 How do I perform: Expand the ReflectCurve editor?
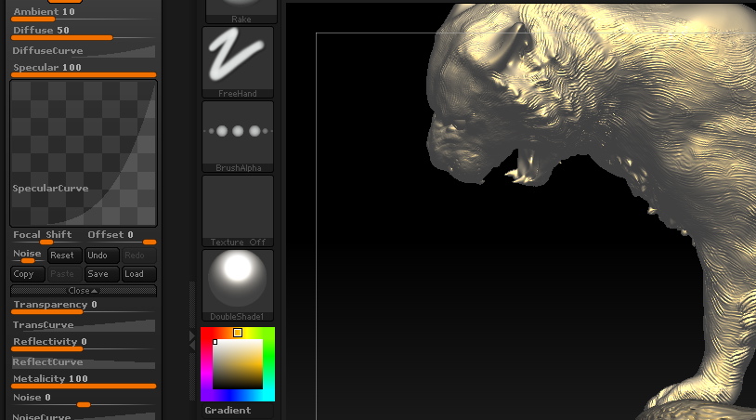tap(84, 362)
